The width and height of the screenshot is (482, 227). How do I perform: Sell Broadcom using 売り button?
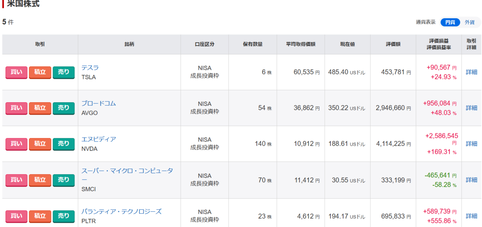pos(63,108)
